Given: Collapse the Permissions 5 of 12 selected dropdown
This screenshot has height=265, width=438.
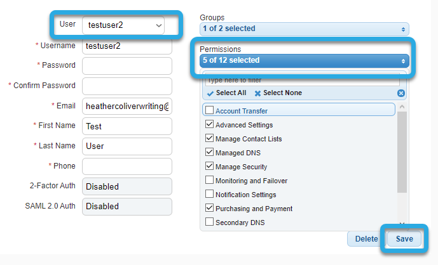Looking at the screenshot, I should click(x=305, y=61).
